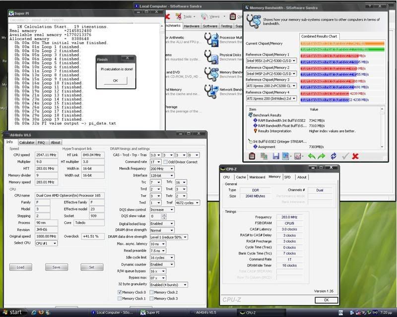This screenshot has height=317, width=397.
Task: Uncheck the Memory Clock 0 checkbox
Action: click(x=119, y=292)
